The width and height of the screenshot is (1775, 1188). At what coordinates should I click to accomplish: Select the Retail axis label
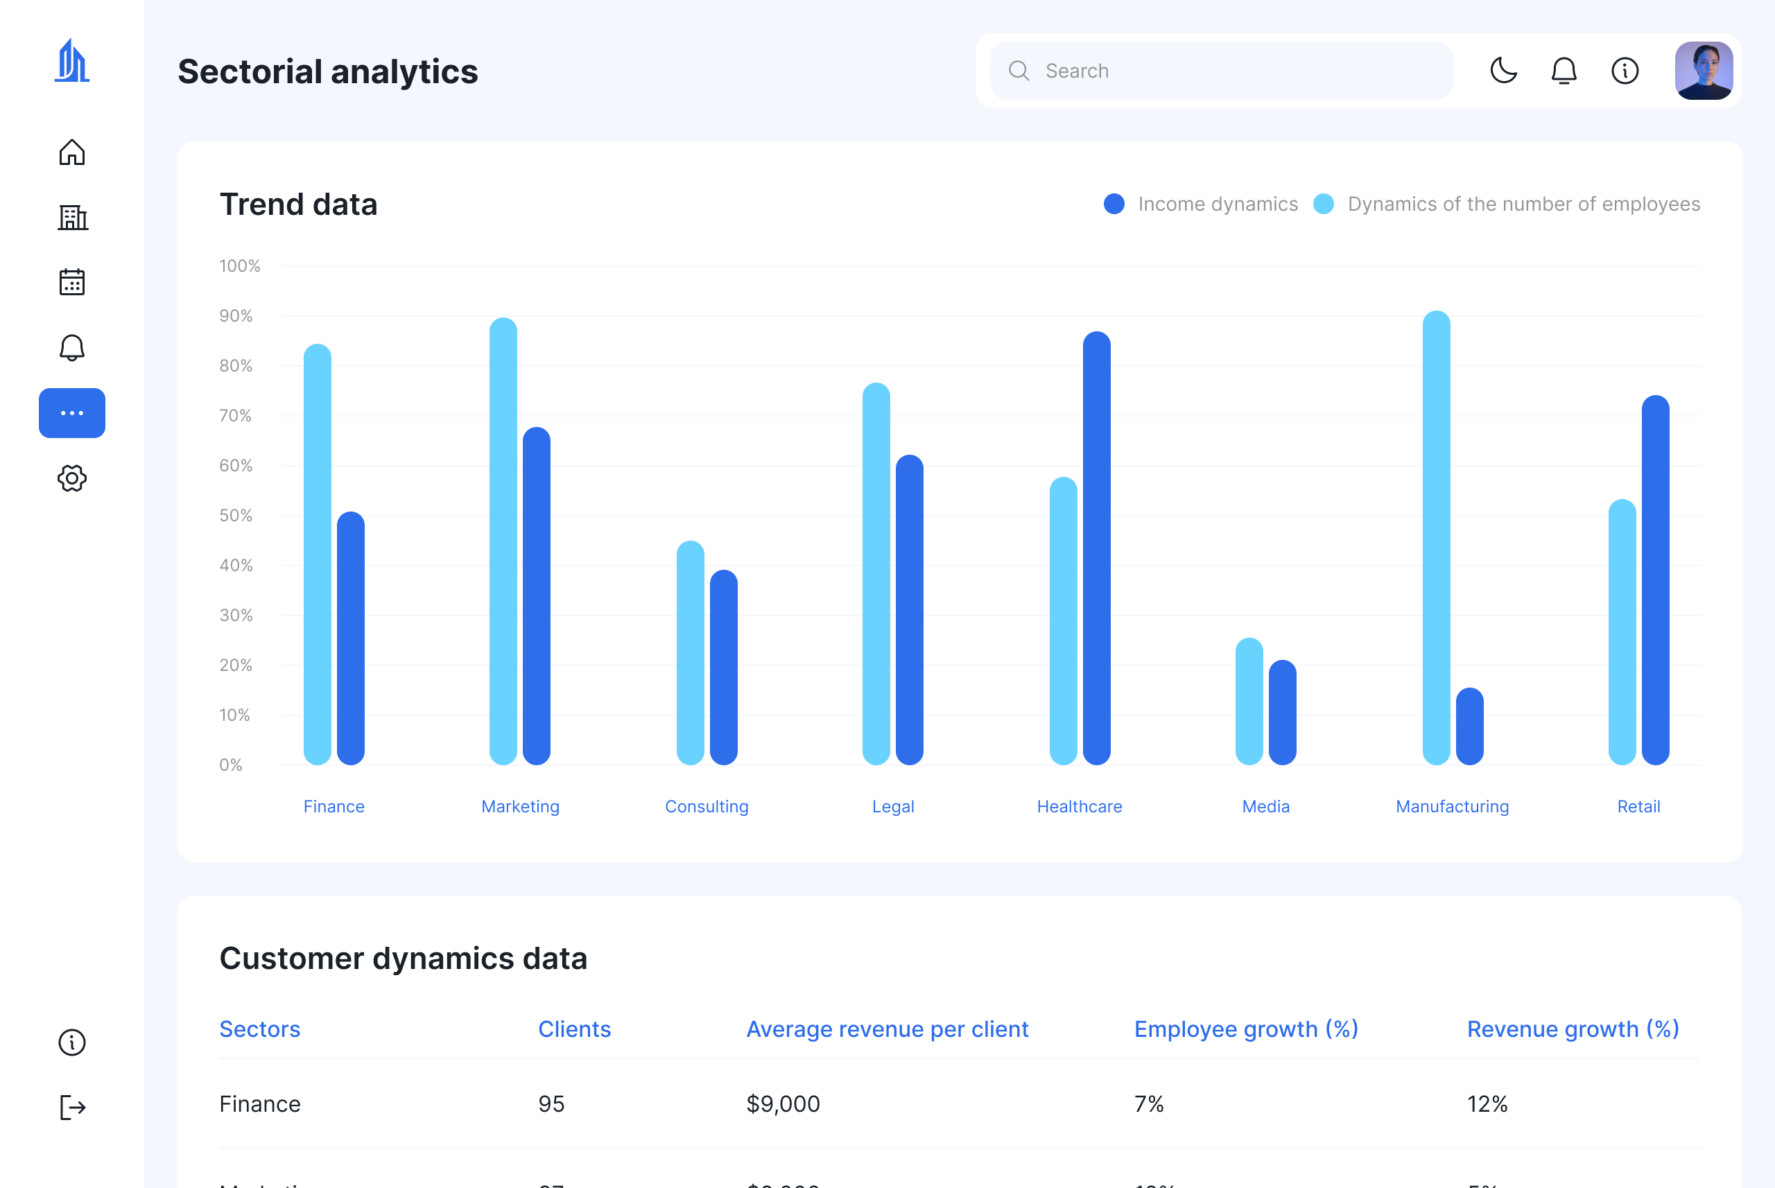point(1638,806)
